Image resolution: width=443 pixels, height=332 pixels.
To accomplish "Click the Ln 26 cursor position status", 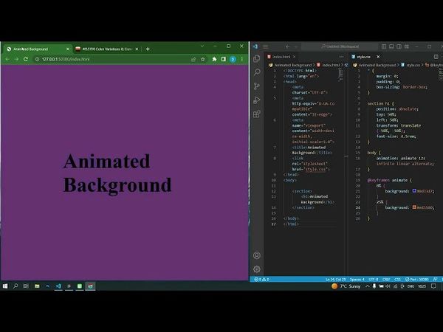I will 335,279.
